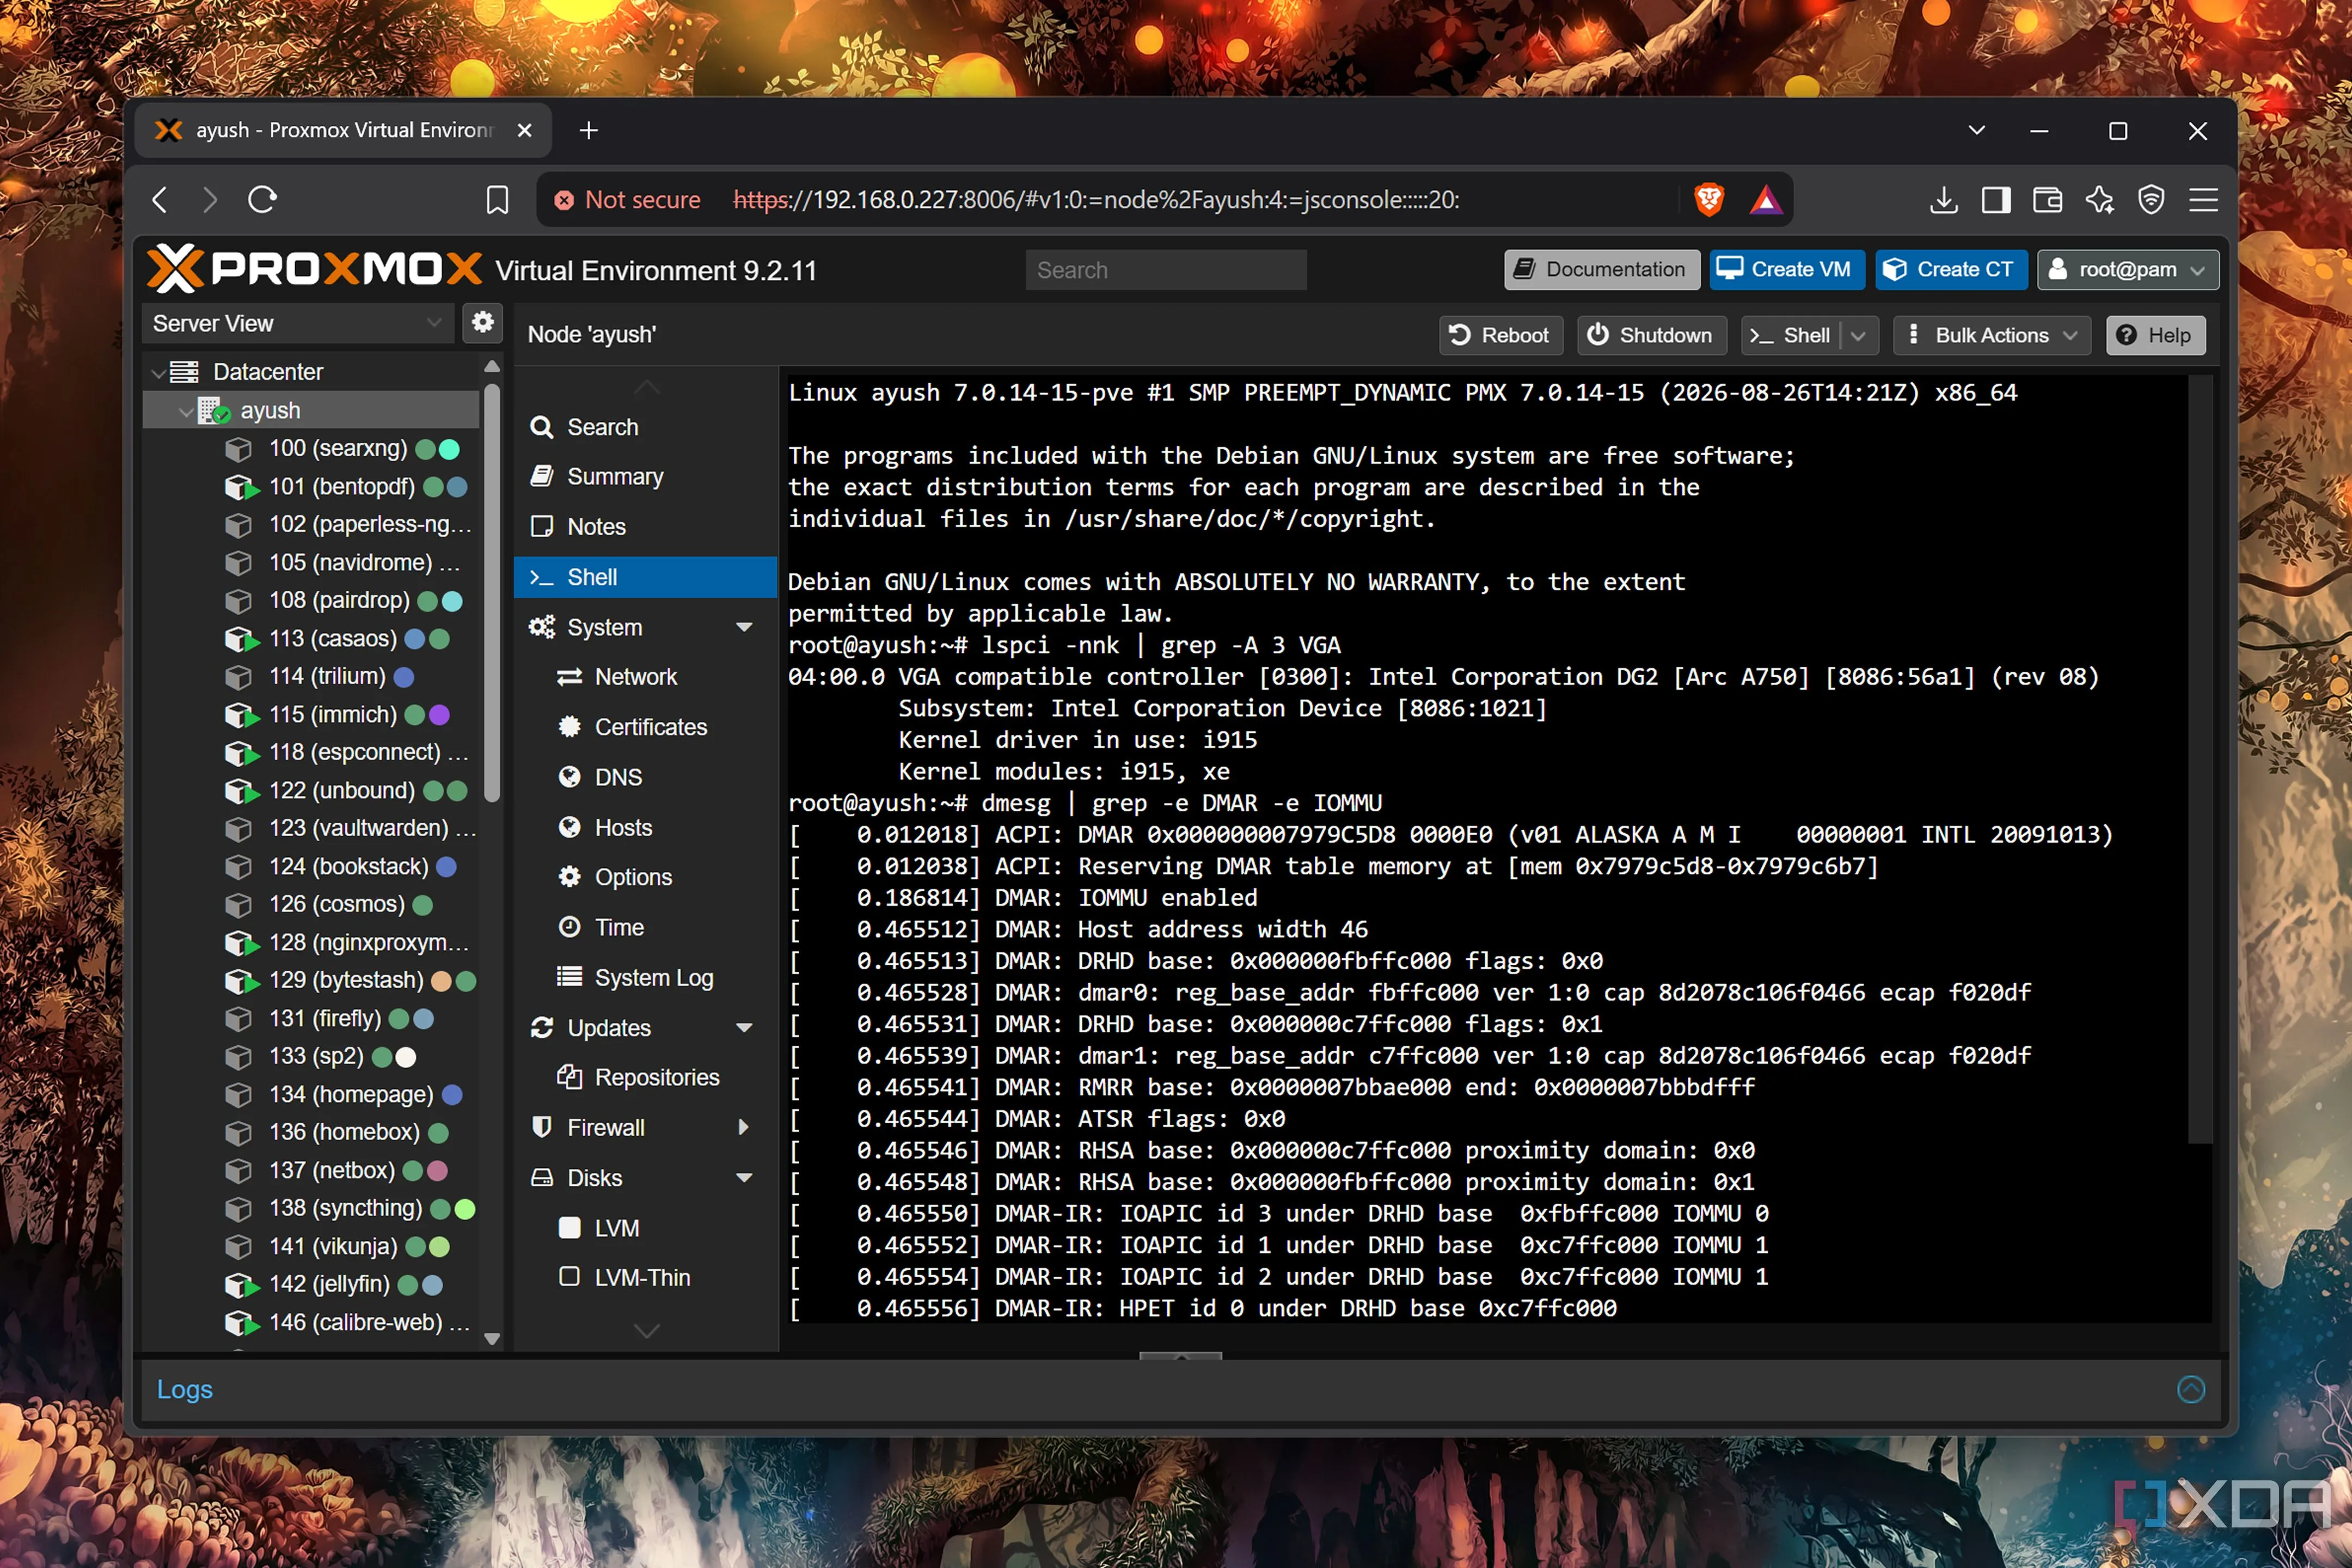
Task: Open the Notes menu item
Action: (x=645, y=527)
